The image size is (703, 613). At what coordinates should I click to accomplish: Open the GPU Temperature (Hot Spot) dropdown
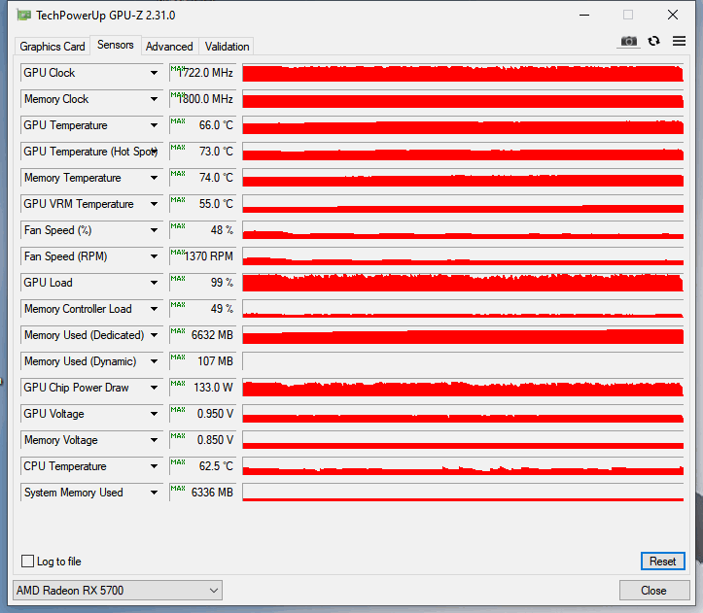154,152
